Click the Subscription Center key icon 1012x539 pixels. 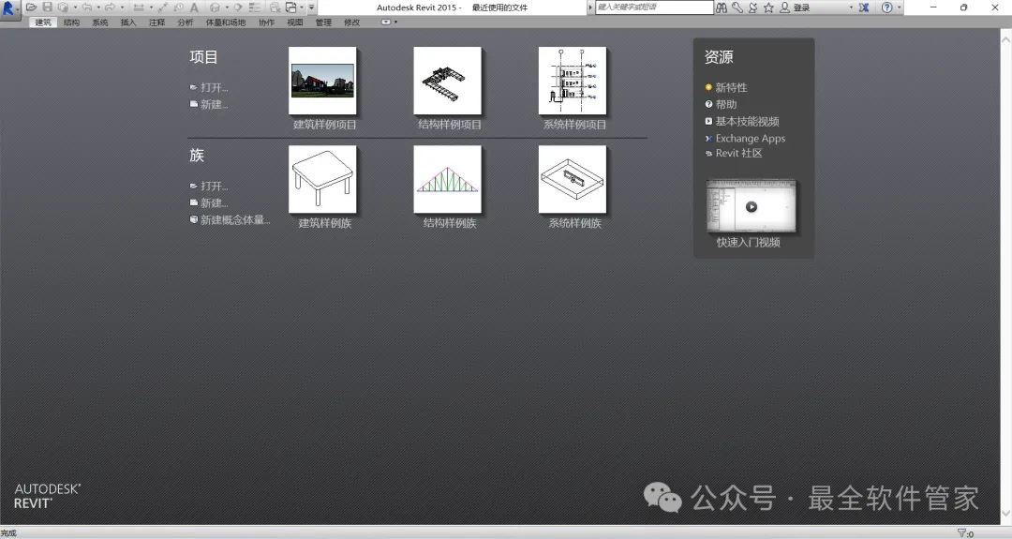click(737, 7)
